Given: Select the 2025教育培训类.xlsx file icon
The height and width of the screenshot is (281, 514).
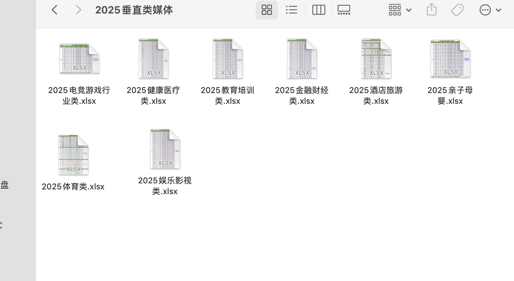Looking at the screenshot, I should click(228, 59).
